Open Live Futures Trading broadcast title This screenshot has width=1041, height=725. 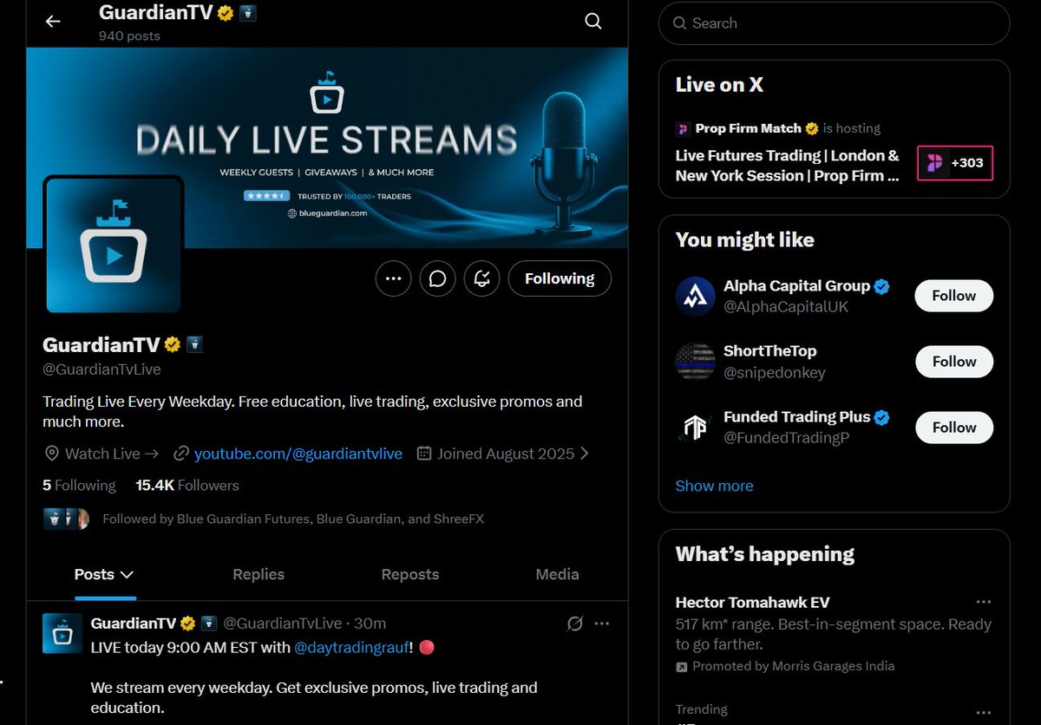click(788, 166)
